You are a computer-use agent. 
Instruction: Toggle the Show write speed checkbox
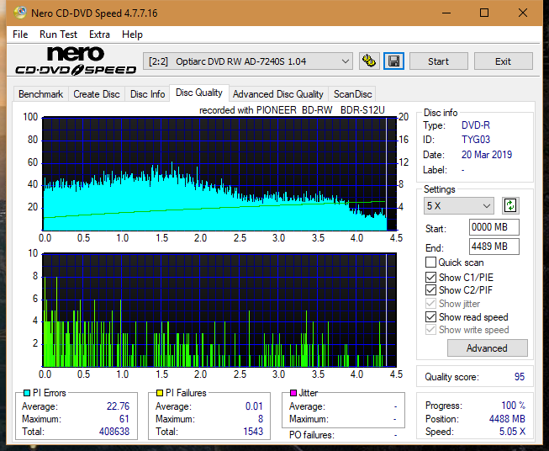point(430,330)
